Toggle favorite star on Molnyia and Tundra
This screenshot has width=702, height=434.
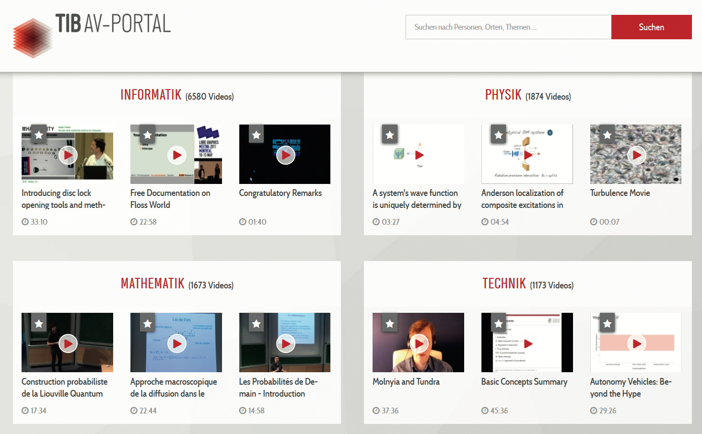(x=390, y=324)
